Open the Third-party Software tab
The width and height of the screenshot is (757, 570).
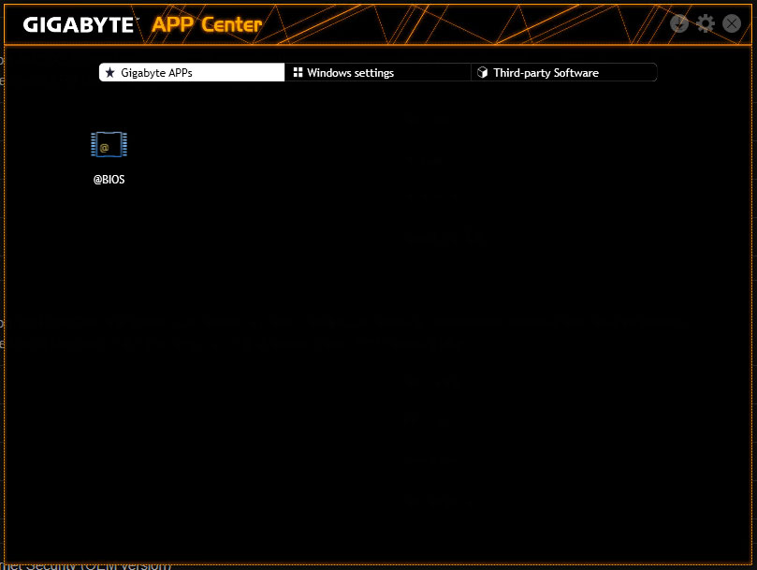[x=564, y=72]
